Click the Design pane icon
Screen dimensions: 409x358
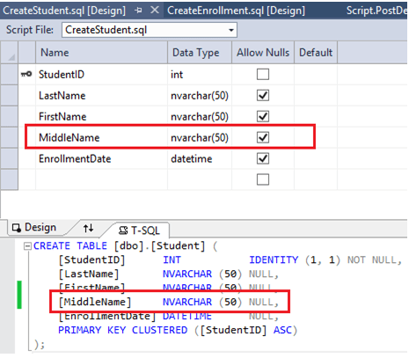click(x=17, y=228)
